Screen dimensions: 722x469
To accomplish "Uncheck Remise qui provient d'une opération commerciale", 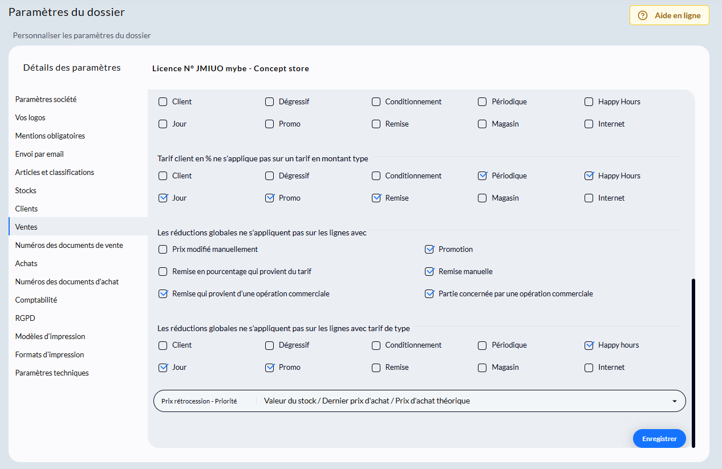I will (163, 293).
